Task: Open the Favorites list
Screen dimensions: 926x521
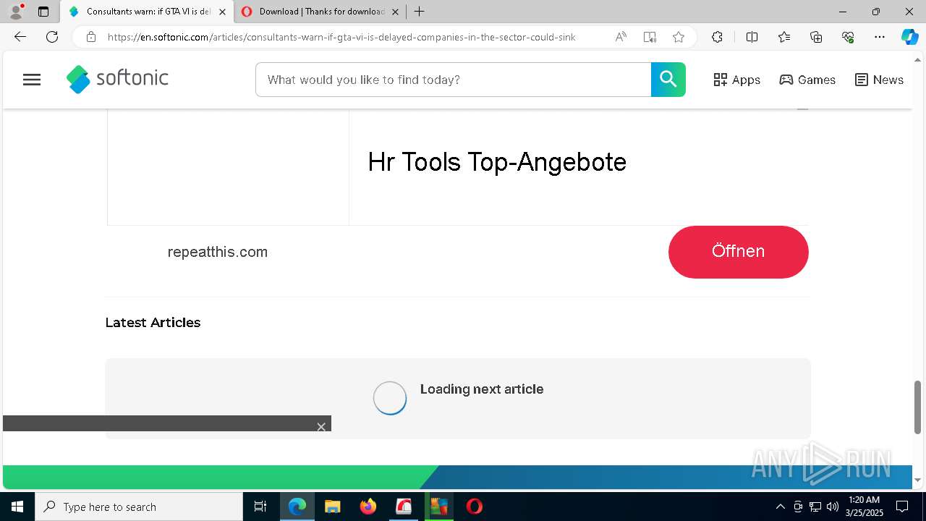Action: (x=784, y=37)
